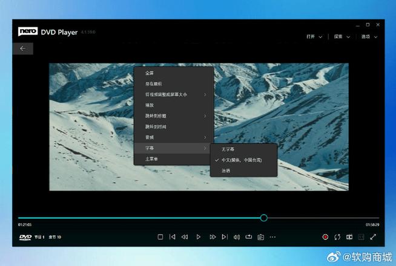Click the 节目 1 title indicator
396x266 pixels.
point(39,237)
